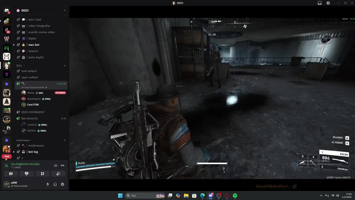Open the volume control in system tray
Screen dimensions: 355x200
(337, 196)
